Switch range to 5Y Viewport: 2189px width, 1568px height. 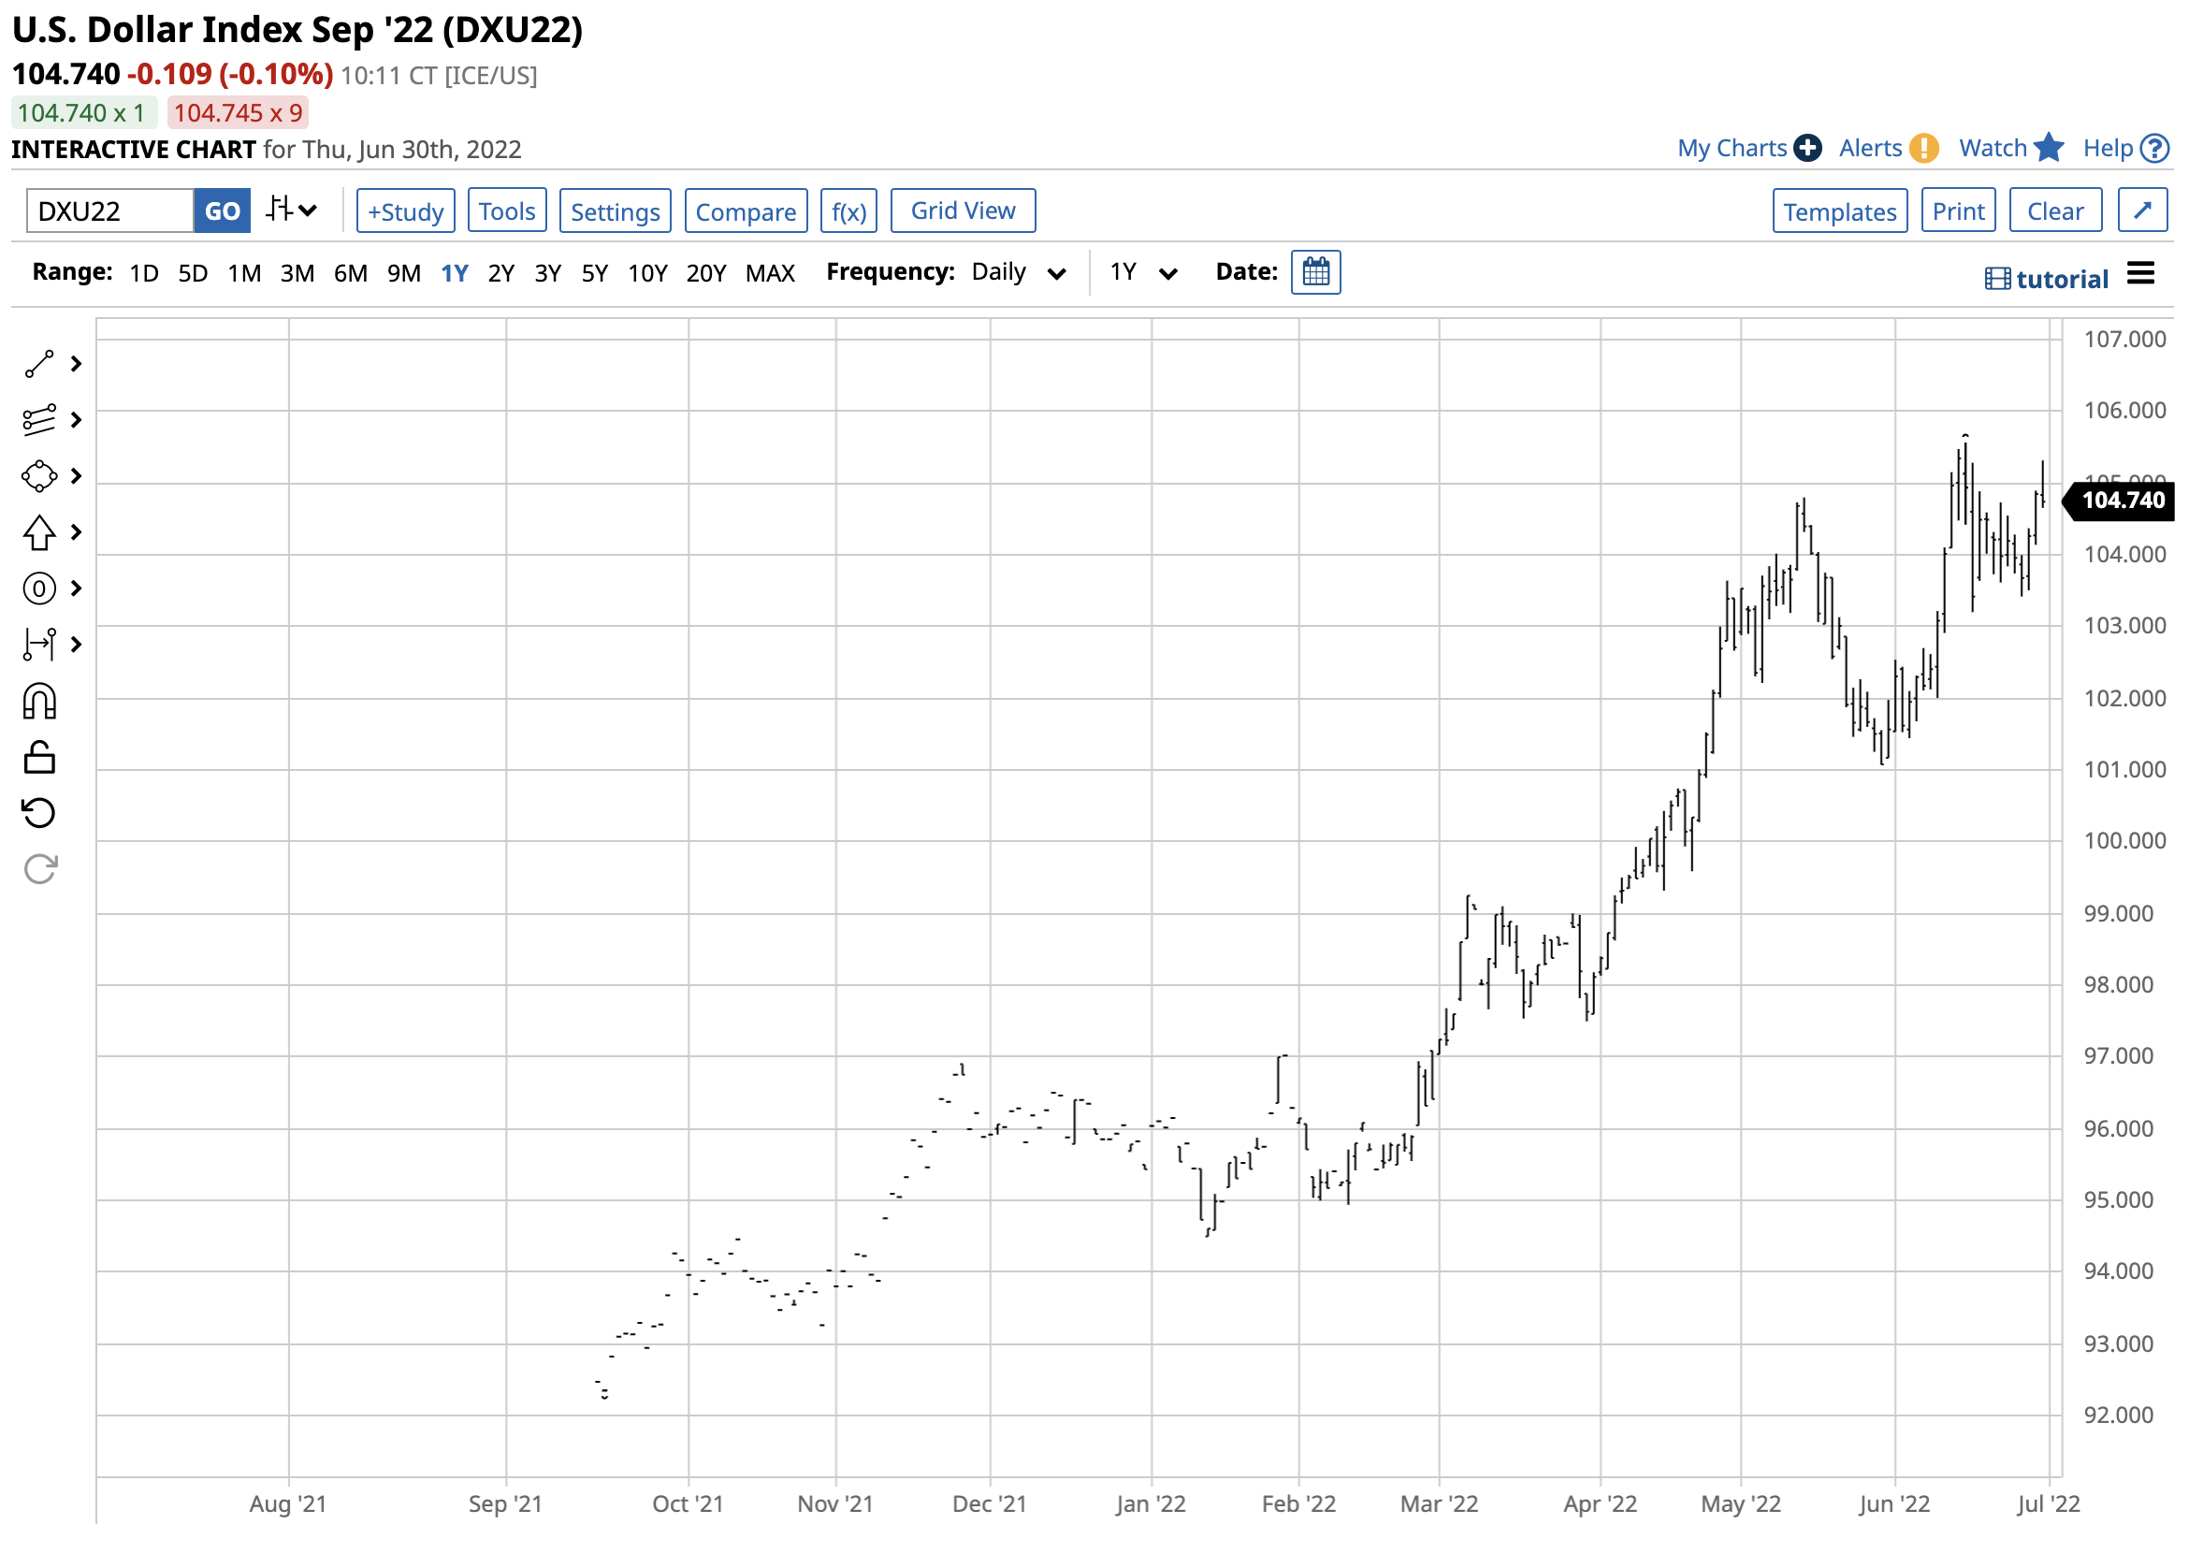(595, 273)
